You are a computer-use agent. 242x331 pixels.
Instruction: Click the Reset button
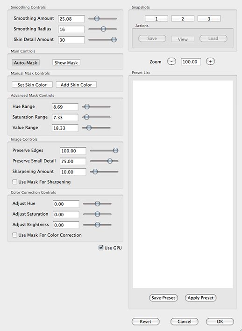(x=146, y=322)
